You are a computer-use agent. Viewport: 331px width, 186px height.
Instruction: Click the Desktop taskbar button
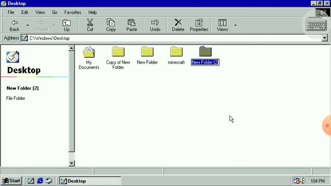tap(90, 181)
